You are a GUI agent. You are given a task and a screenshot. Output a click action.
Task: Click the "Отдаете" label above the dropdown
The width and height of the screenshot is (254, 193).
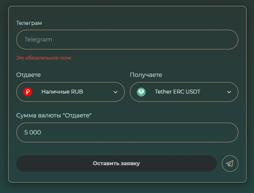(28, 75)
